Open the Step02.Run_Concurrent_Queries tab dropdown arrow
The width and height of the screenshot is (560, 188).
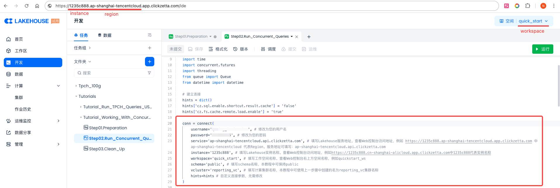pyautogui.click(x=292, y=36)
